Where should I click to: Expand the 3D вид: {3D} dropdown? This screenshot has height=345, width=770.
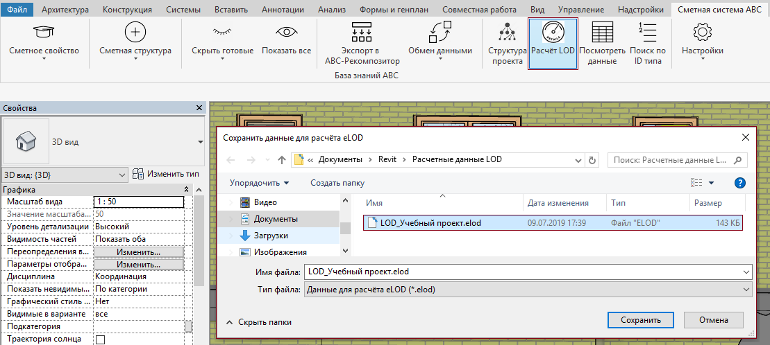65,175
